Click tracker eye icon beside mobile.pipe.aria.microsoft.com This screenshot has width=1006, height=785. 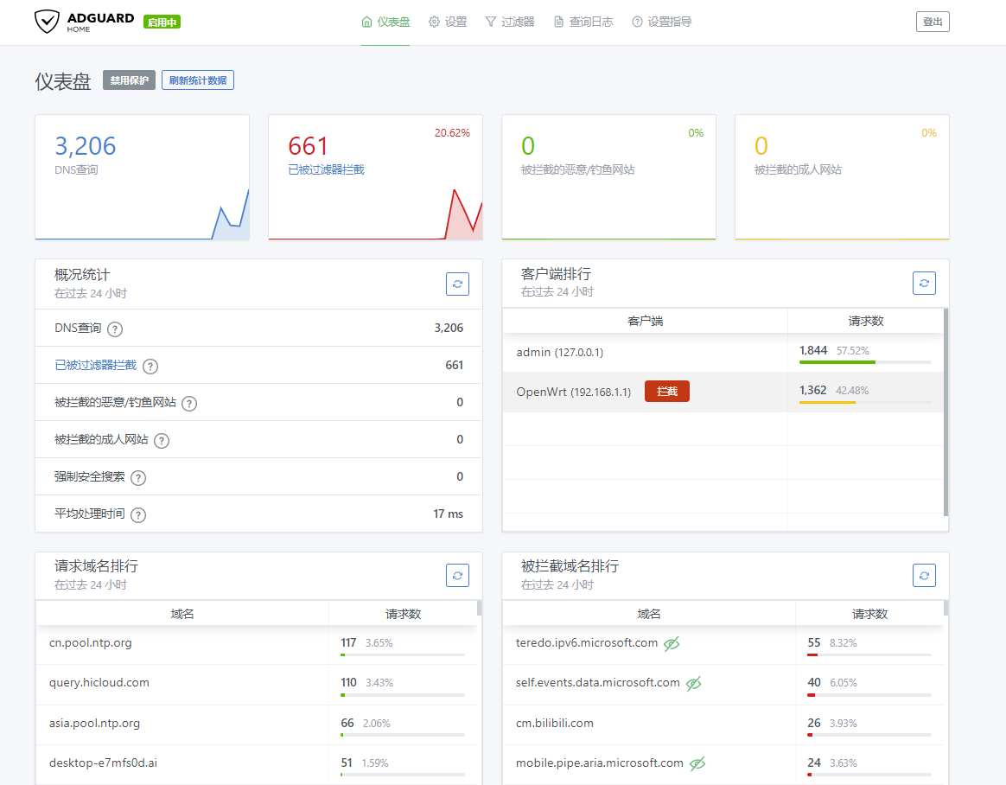coord(697,763)
